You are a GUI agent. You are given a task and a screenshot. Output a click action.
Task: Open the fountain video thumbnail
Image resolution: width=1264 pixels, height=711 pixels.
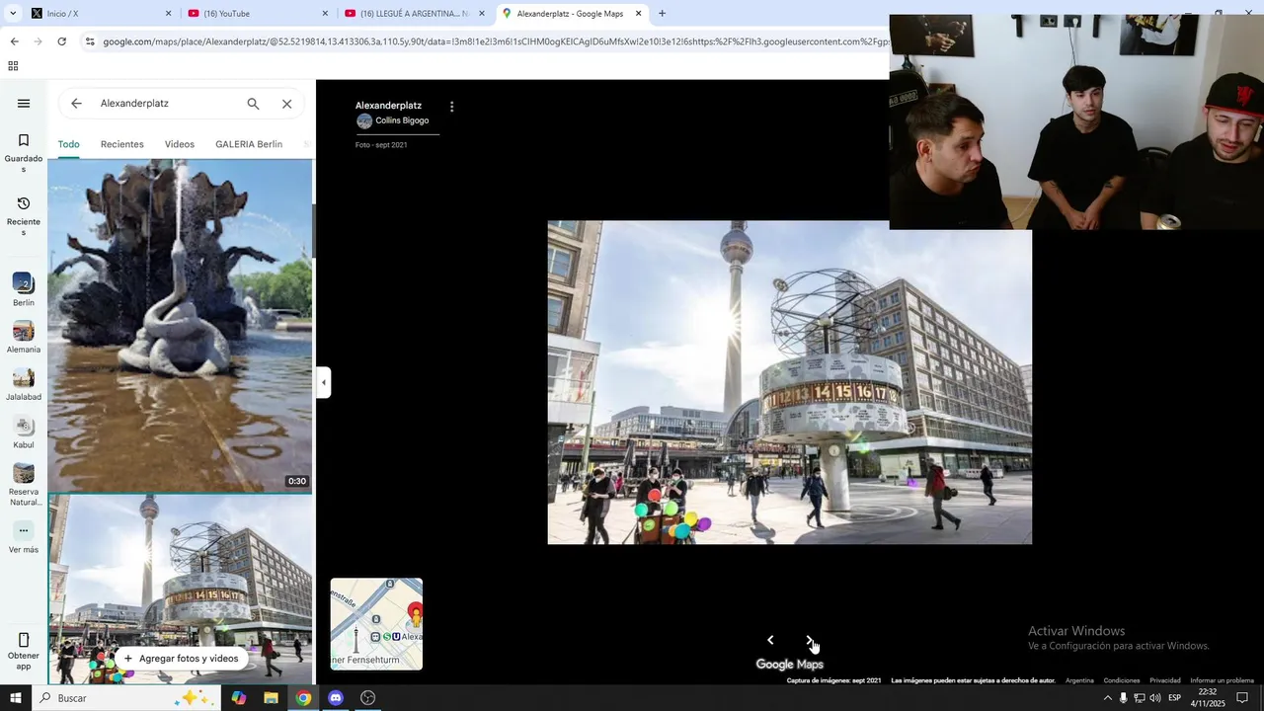pyautogui.click(x=180, y=326)
